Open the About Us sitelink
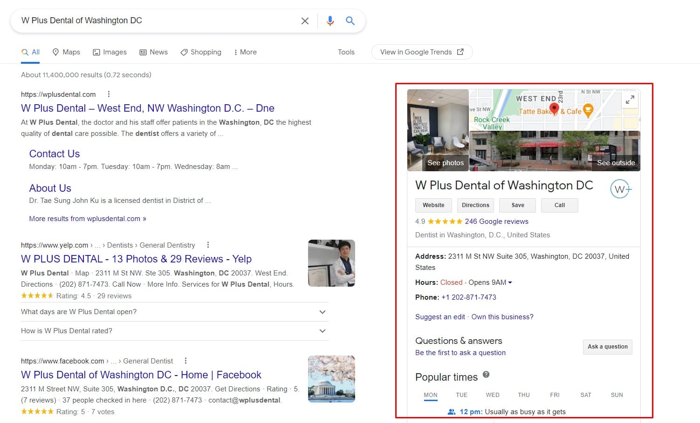The image size is (700, 423). pyautogui.click(x=50, y=188)
